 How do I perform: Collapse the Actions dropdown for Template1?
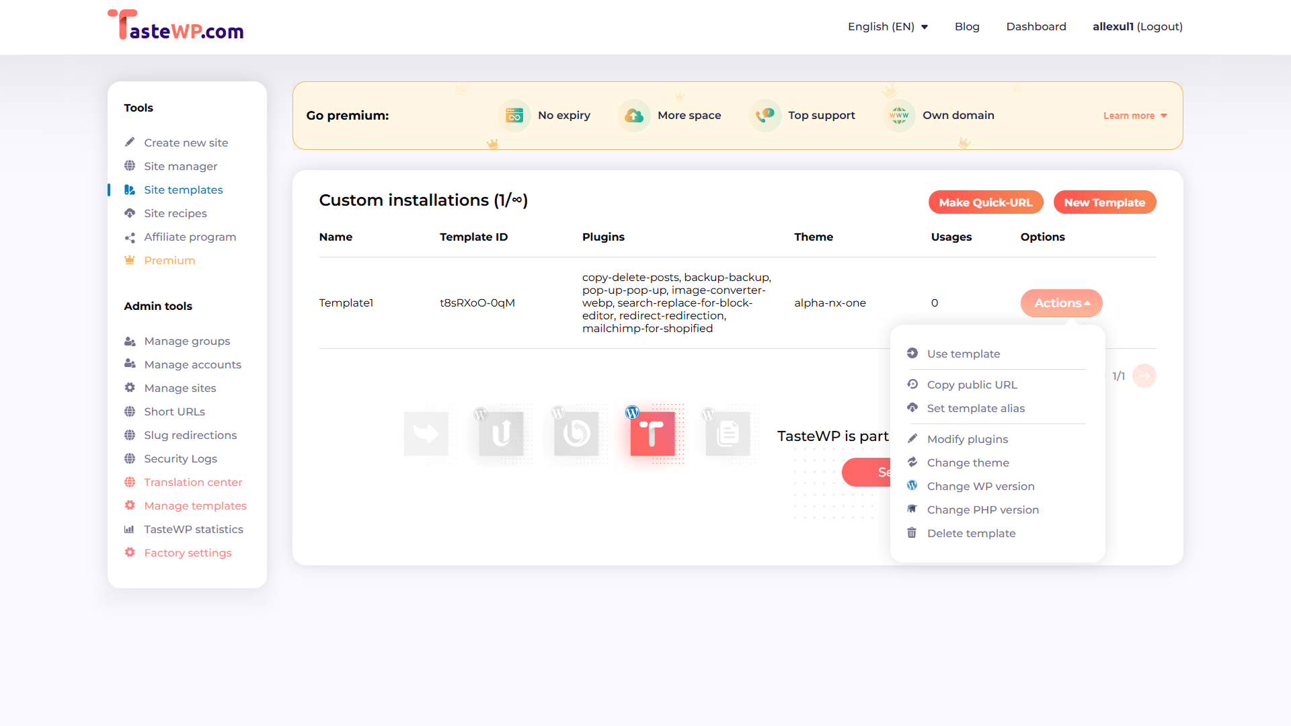[1061, 303]
